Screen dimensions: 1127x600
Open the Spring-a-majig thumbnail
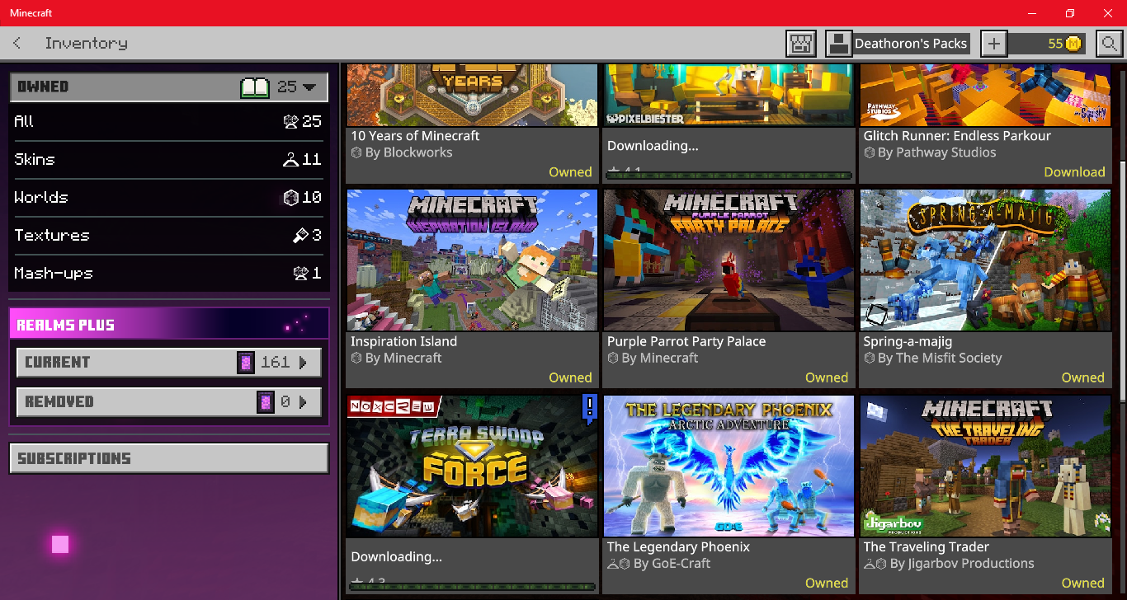tap(985, 260)
